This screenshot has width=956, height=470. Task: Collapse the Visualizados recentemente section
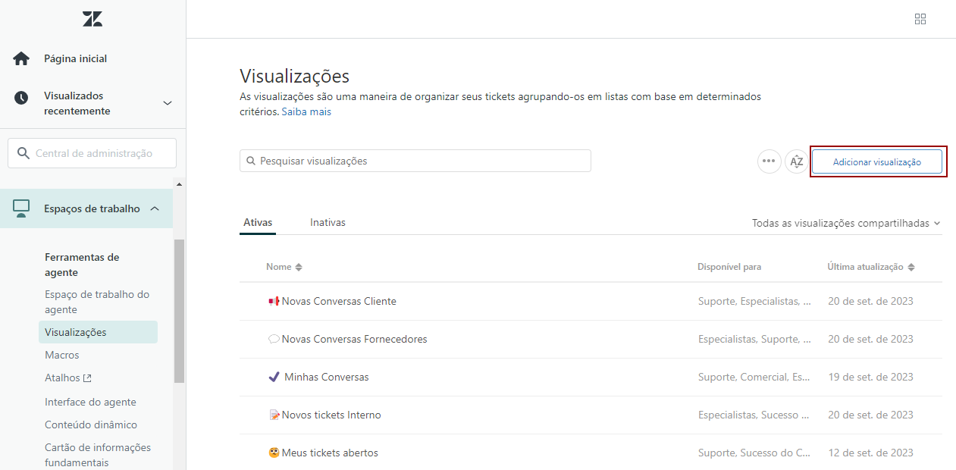click(x=167, y=102)
